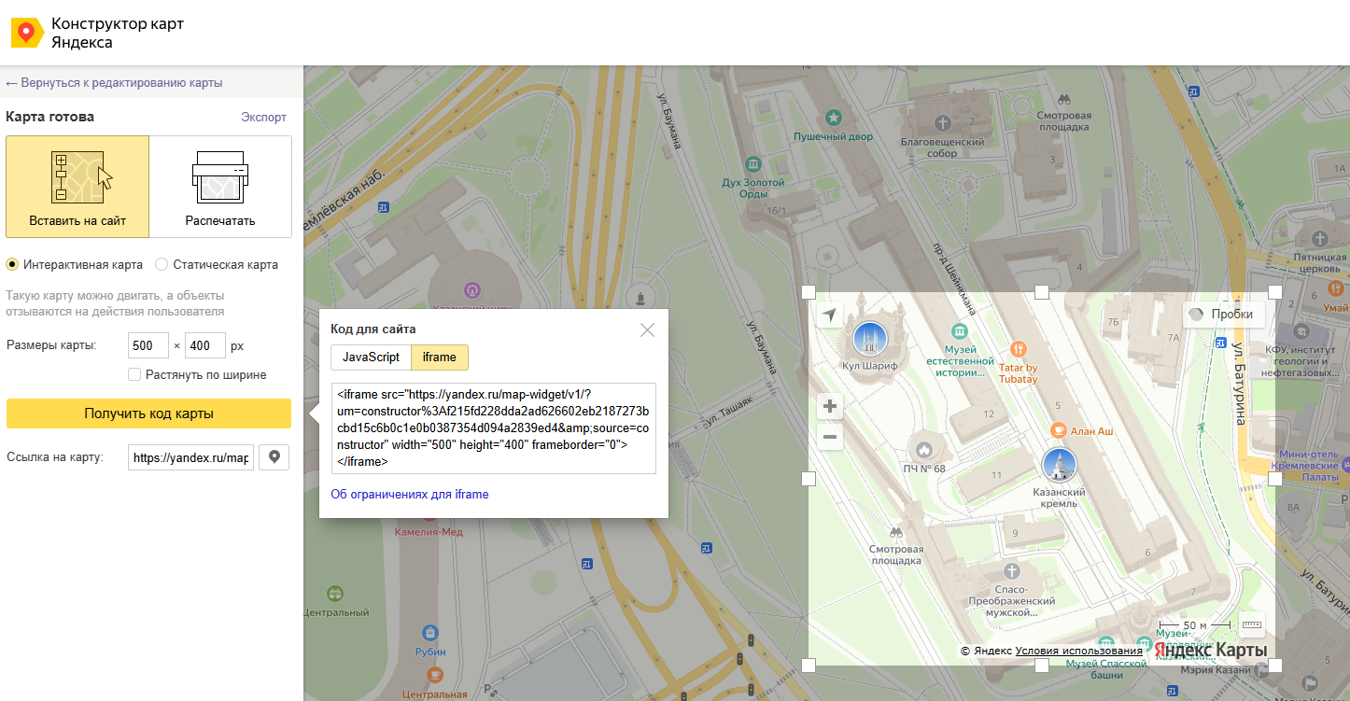The width and height of the screenshot is (1350, 701).
Task: Click the Казанский цирк purple icon
Action: coord(473,289)
